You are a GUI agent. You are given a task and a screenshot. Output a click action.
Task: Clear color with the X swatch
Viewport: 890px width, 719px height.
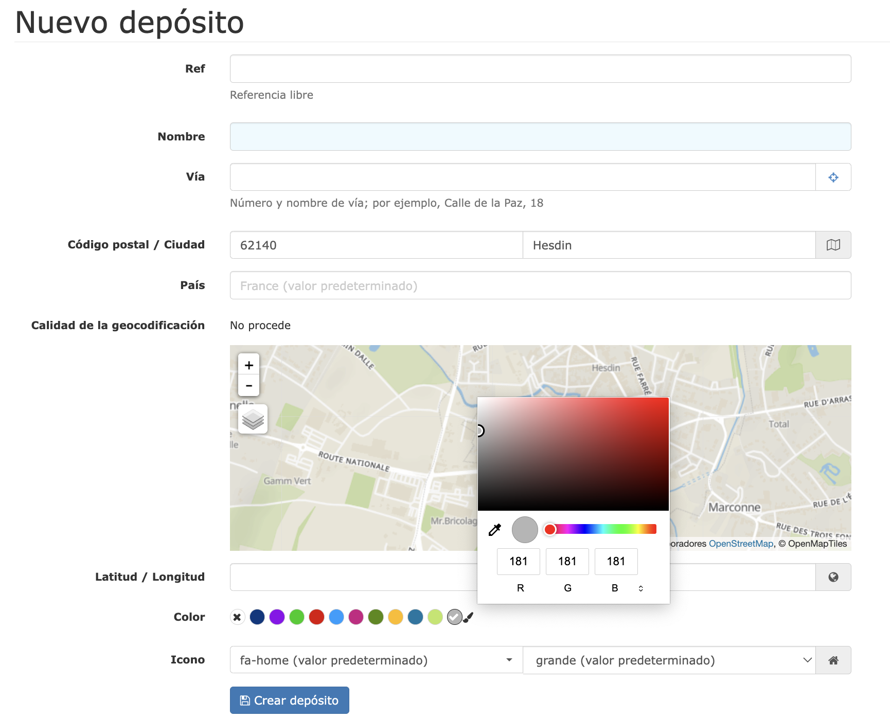(x=237, y=617)
